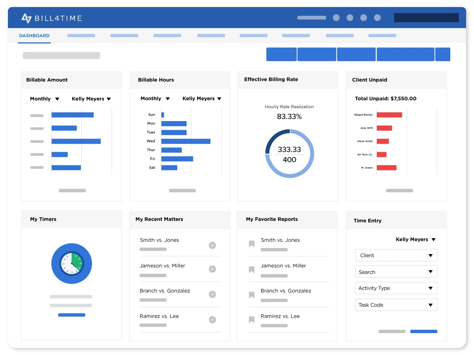The height and width of the screenshot is (355, 474).
Task: Toggle bookmark on Branch vs. Gonzalez report
Action: point(251,295)
